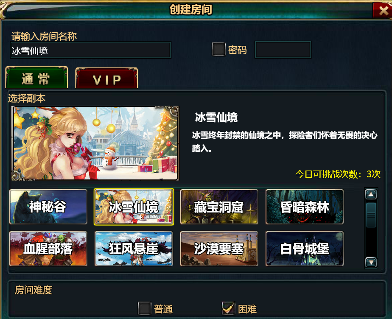The width and height of the screenshot is (392, 319).
Task: Select the 白骨城堡 dungeon
Action: [x=305, y=249]
